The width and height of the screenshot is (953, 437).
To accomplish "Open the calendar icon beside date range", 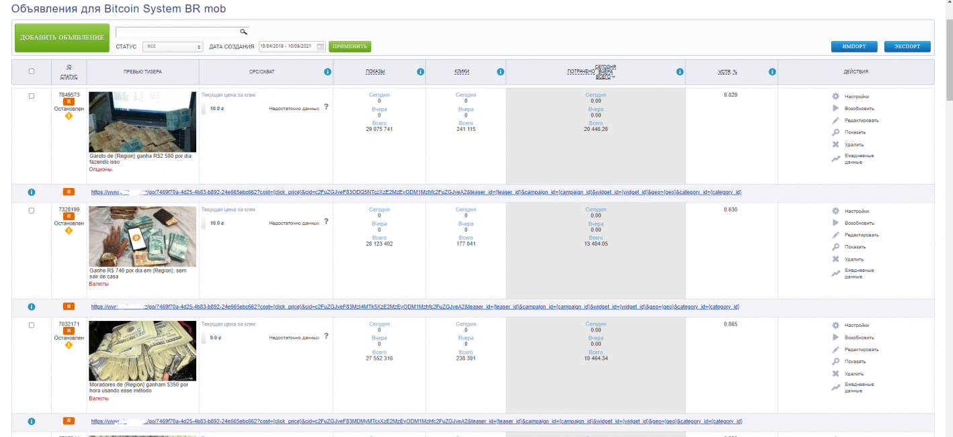I will coord(321,46).
